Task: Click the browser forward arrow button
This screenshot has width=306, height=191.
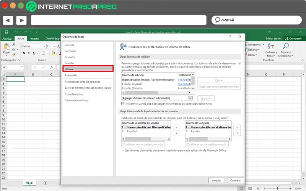Action: (x=21, y=20)
